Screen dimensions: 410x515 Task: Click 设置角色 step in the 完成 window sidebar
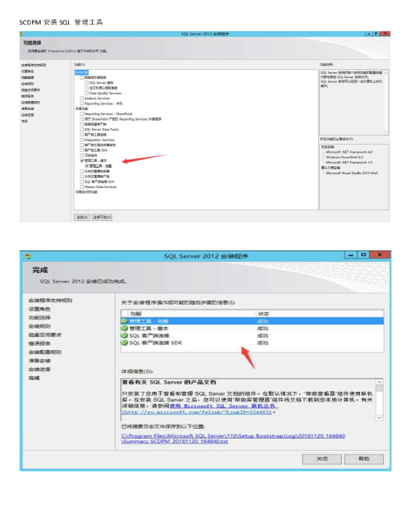click(39, 309)
